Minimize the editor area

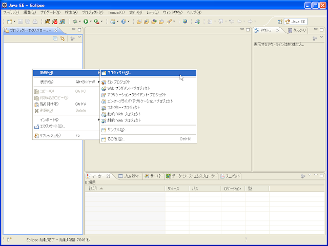(x=242, y=29)
